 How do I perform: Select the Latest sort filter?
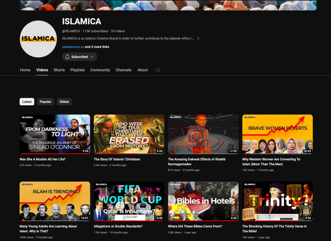[27, 102]
